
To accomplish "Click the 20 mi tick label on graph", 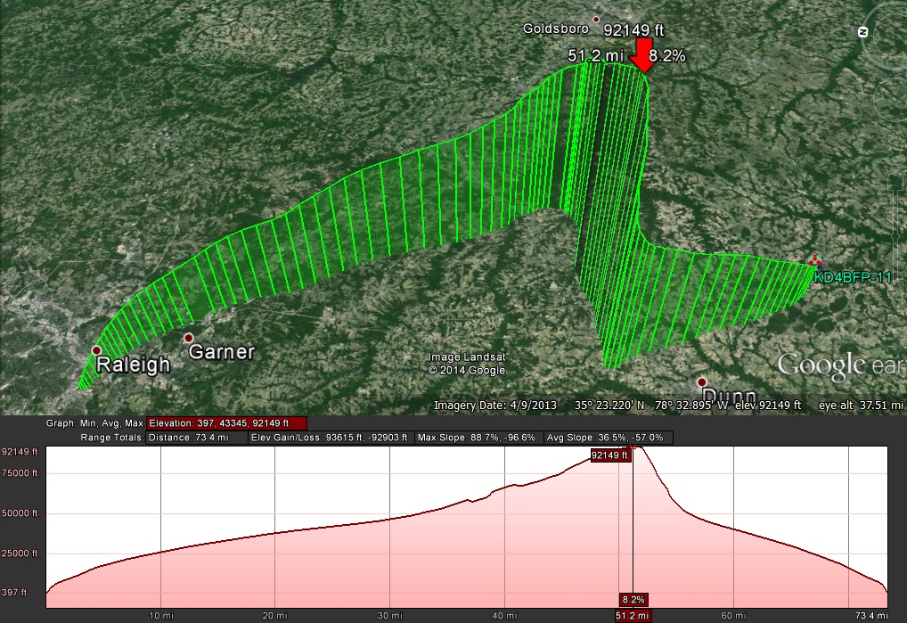I will (x=275, y=615).
